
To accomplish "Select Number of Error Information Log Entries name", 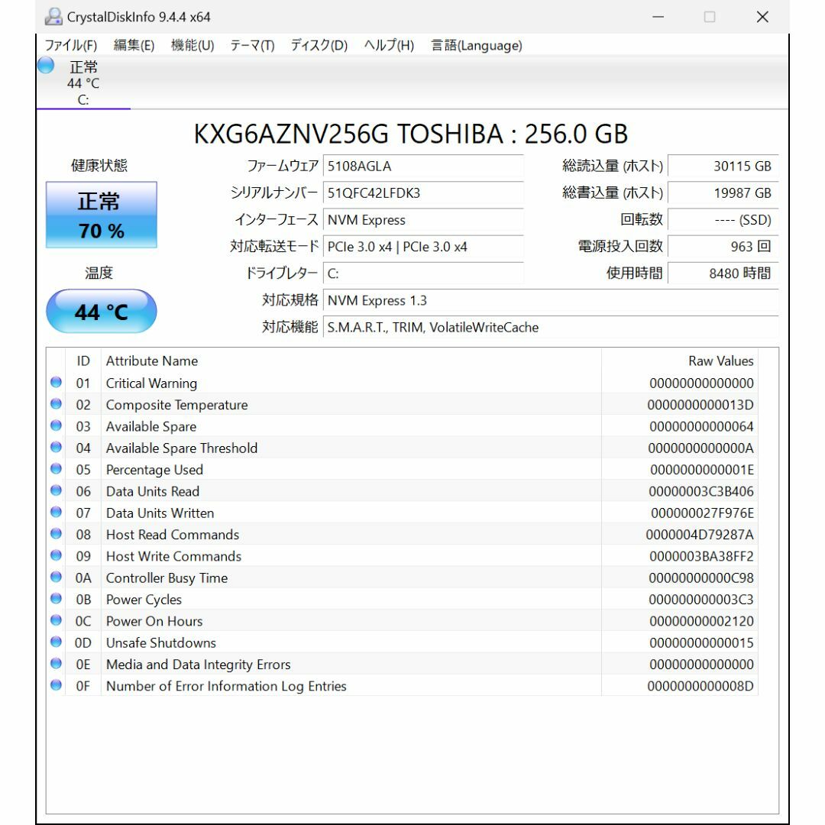I will tap(226, 685).
